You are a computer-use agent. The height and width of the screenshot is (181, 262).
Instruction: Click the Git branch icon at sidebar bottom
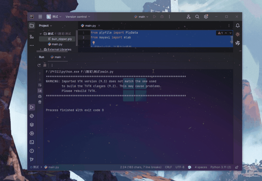(31, 159)
